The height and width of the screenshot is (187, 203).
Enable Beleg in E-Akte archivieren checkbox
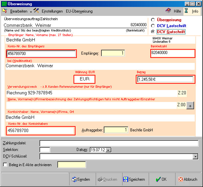pos(5,165)
